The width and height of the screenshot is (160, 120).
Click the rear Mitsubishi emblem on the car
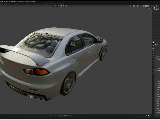pos(12,66)
